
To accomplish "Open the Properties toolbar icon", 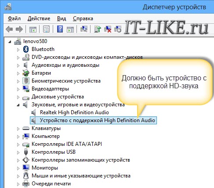I will click(46, 29).
